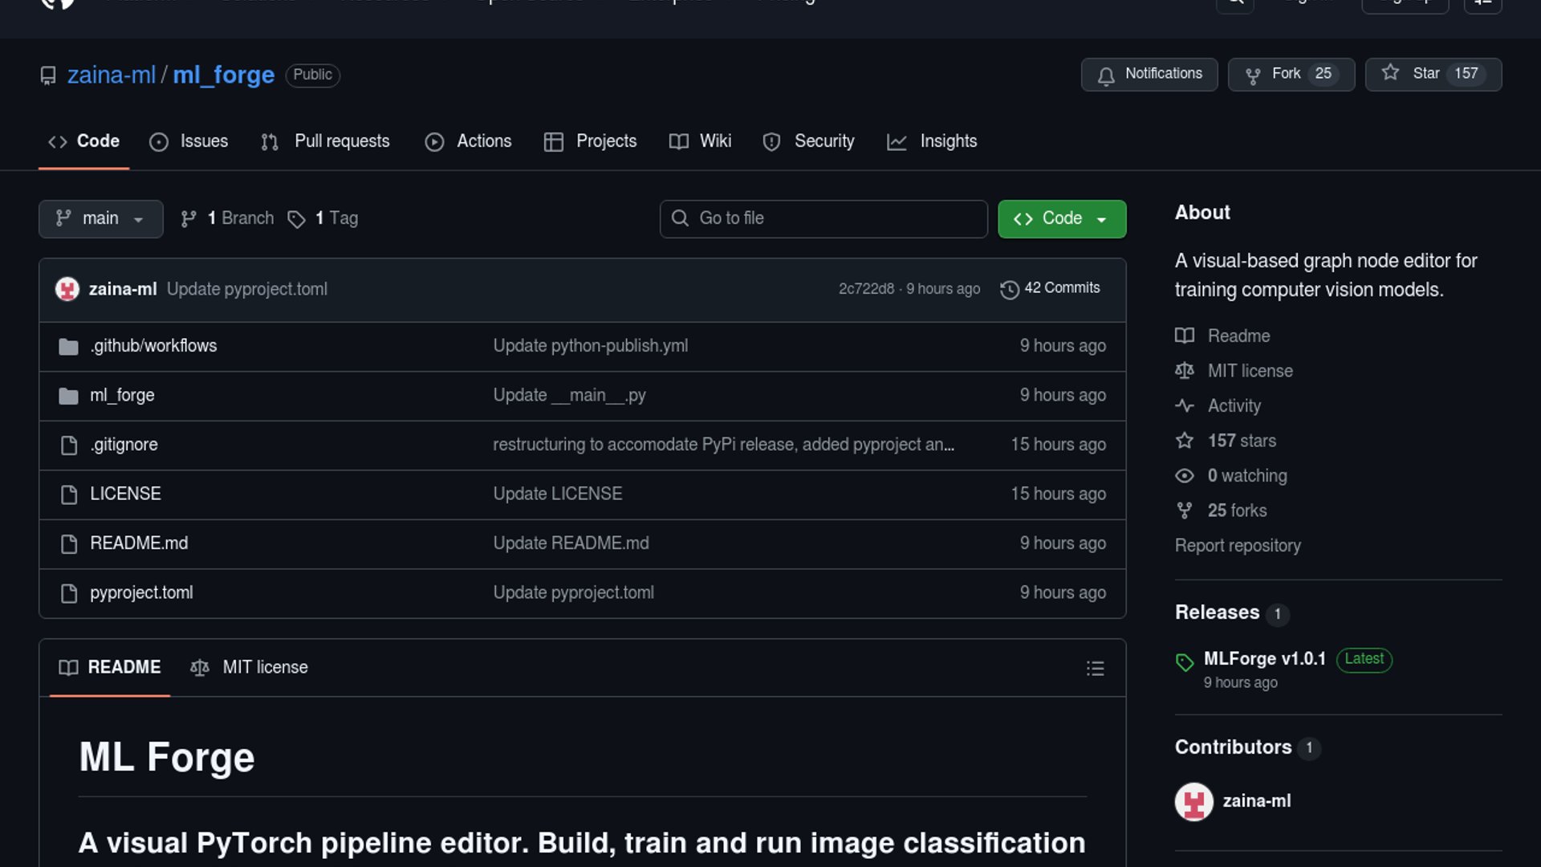Click the Notifications bell button
The image size is (1541, 867).
tap(1149, 74)
